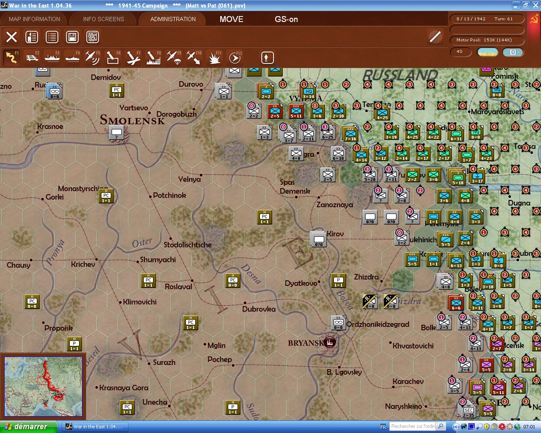Click the Smolensk city label

(x=132, y=121)
